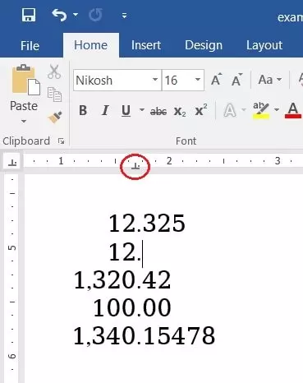Shrink font size with smaller A icon
The image size is (303, 383).
click(x=237, y=80)
